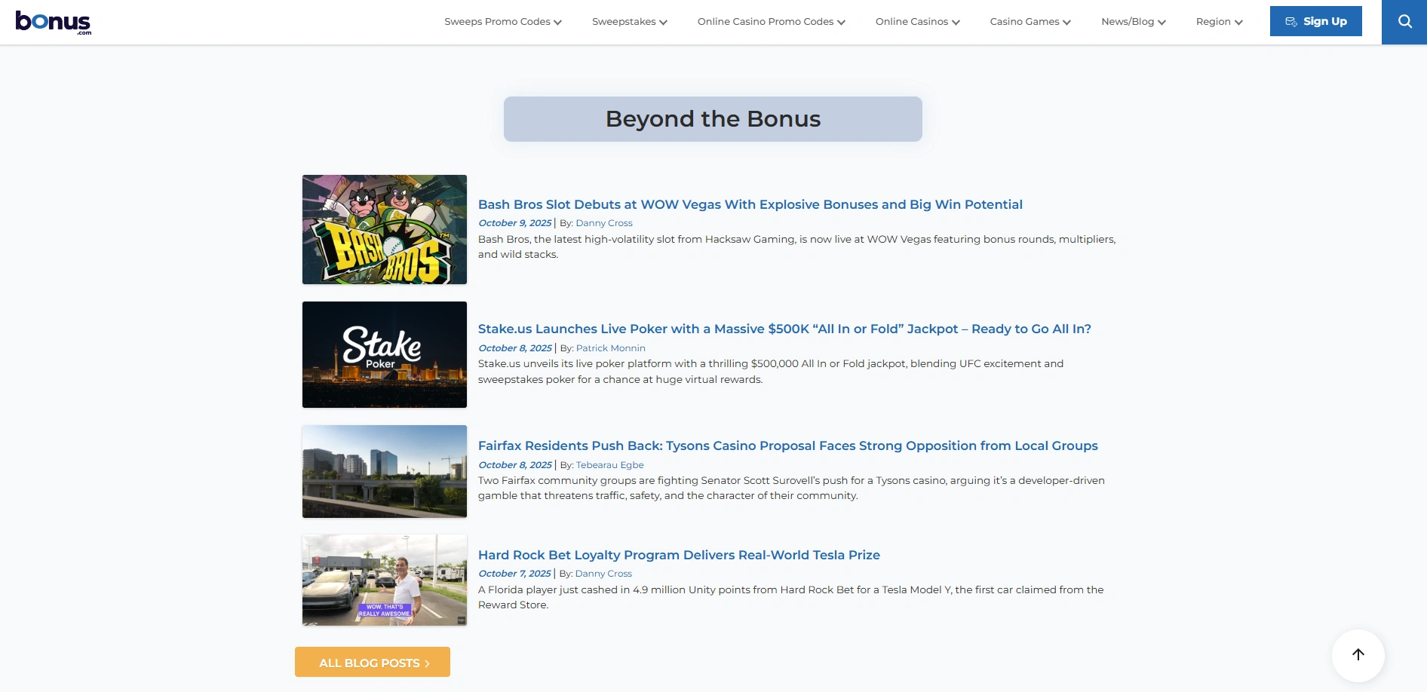Click October 8, 2025 date on Fairfax article

(x=515, y=465)
